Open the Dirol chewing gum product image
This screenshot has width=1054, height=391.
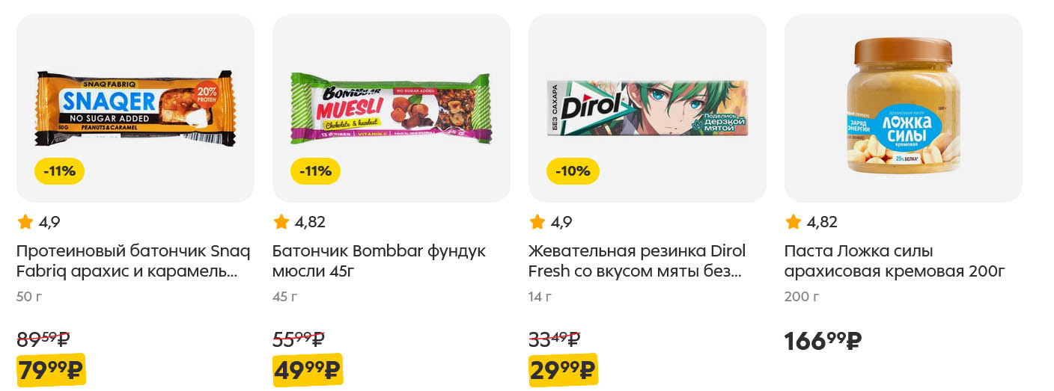coord(647,108)
